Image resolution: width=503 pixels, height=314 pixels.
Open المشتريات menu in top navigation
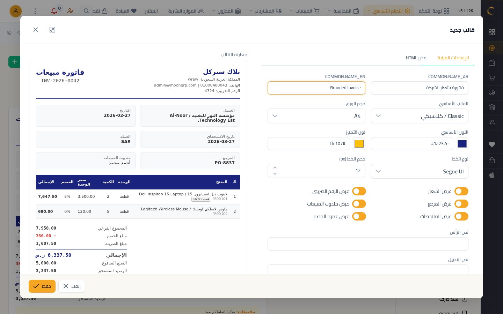[265, 11]
